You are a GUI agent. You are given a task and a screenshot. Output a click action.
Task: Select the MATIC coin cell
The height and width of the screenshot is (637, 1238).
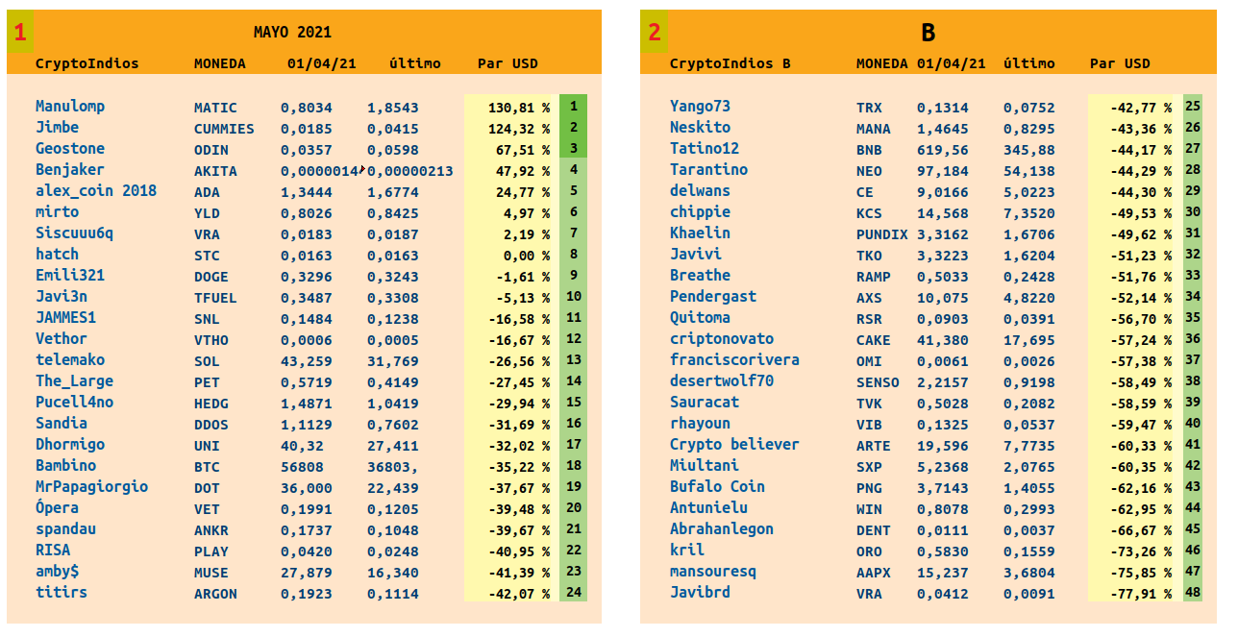pos(215,108)
